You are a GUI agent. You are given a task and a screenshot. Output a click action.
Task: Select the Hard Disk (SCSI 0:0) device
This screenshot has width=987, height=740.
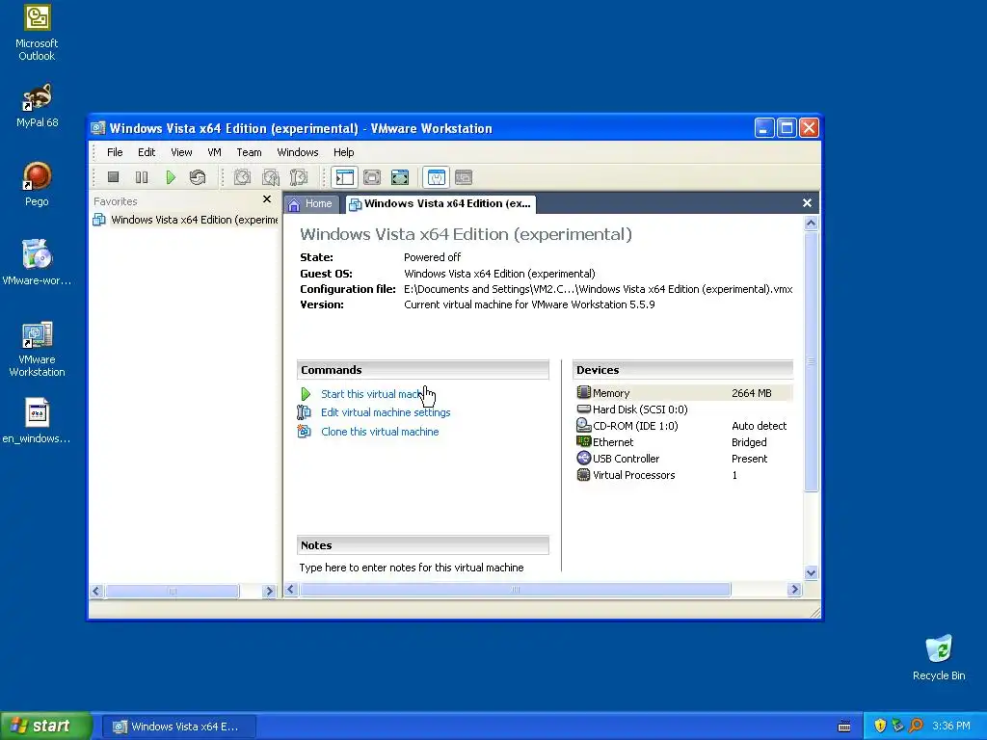click(683, 410)
